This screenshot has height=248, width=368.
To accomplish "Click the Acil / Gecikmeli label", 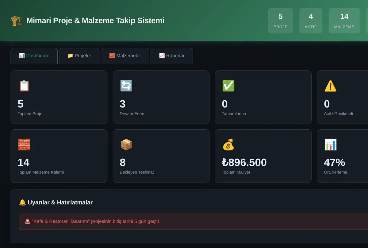I will (x=338, y=114).
